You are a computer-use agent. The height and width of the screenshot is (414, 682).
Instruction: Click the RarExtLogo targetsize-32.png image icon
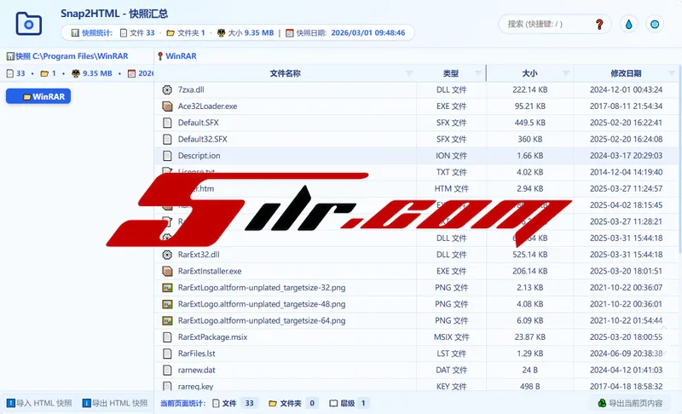tap(167, 288)
